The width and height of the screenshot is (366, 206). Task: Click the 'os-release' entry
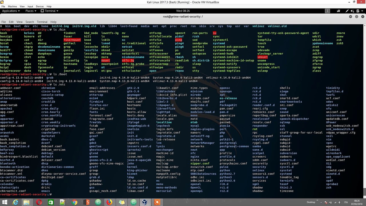228,98
